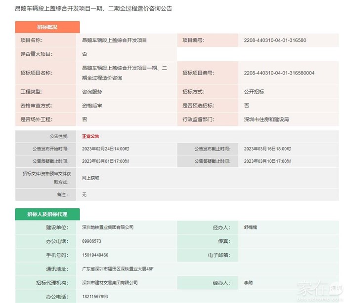
Task: Select project number 2208-440310-04-01-316580
Action: 275,40
